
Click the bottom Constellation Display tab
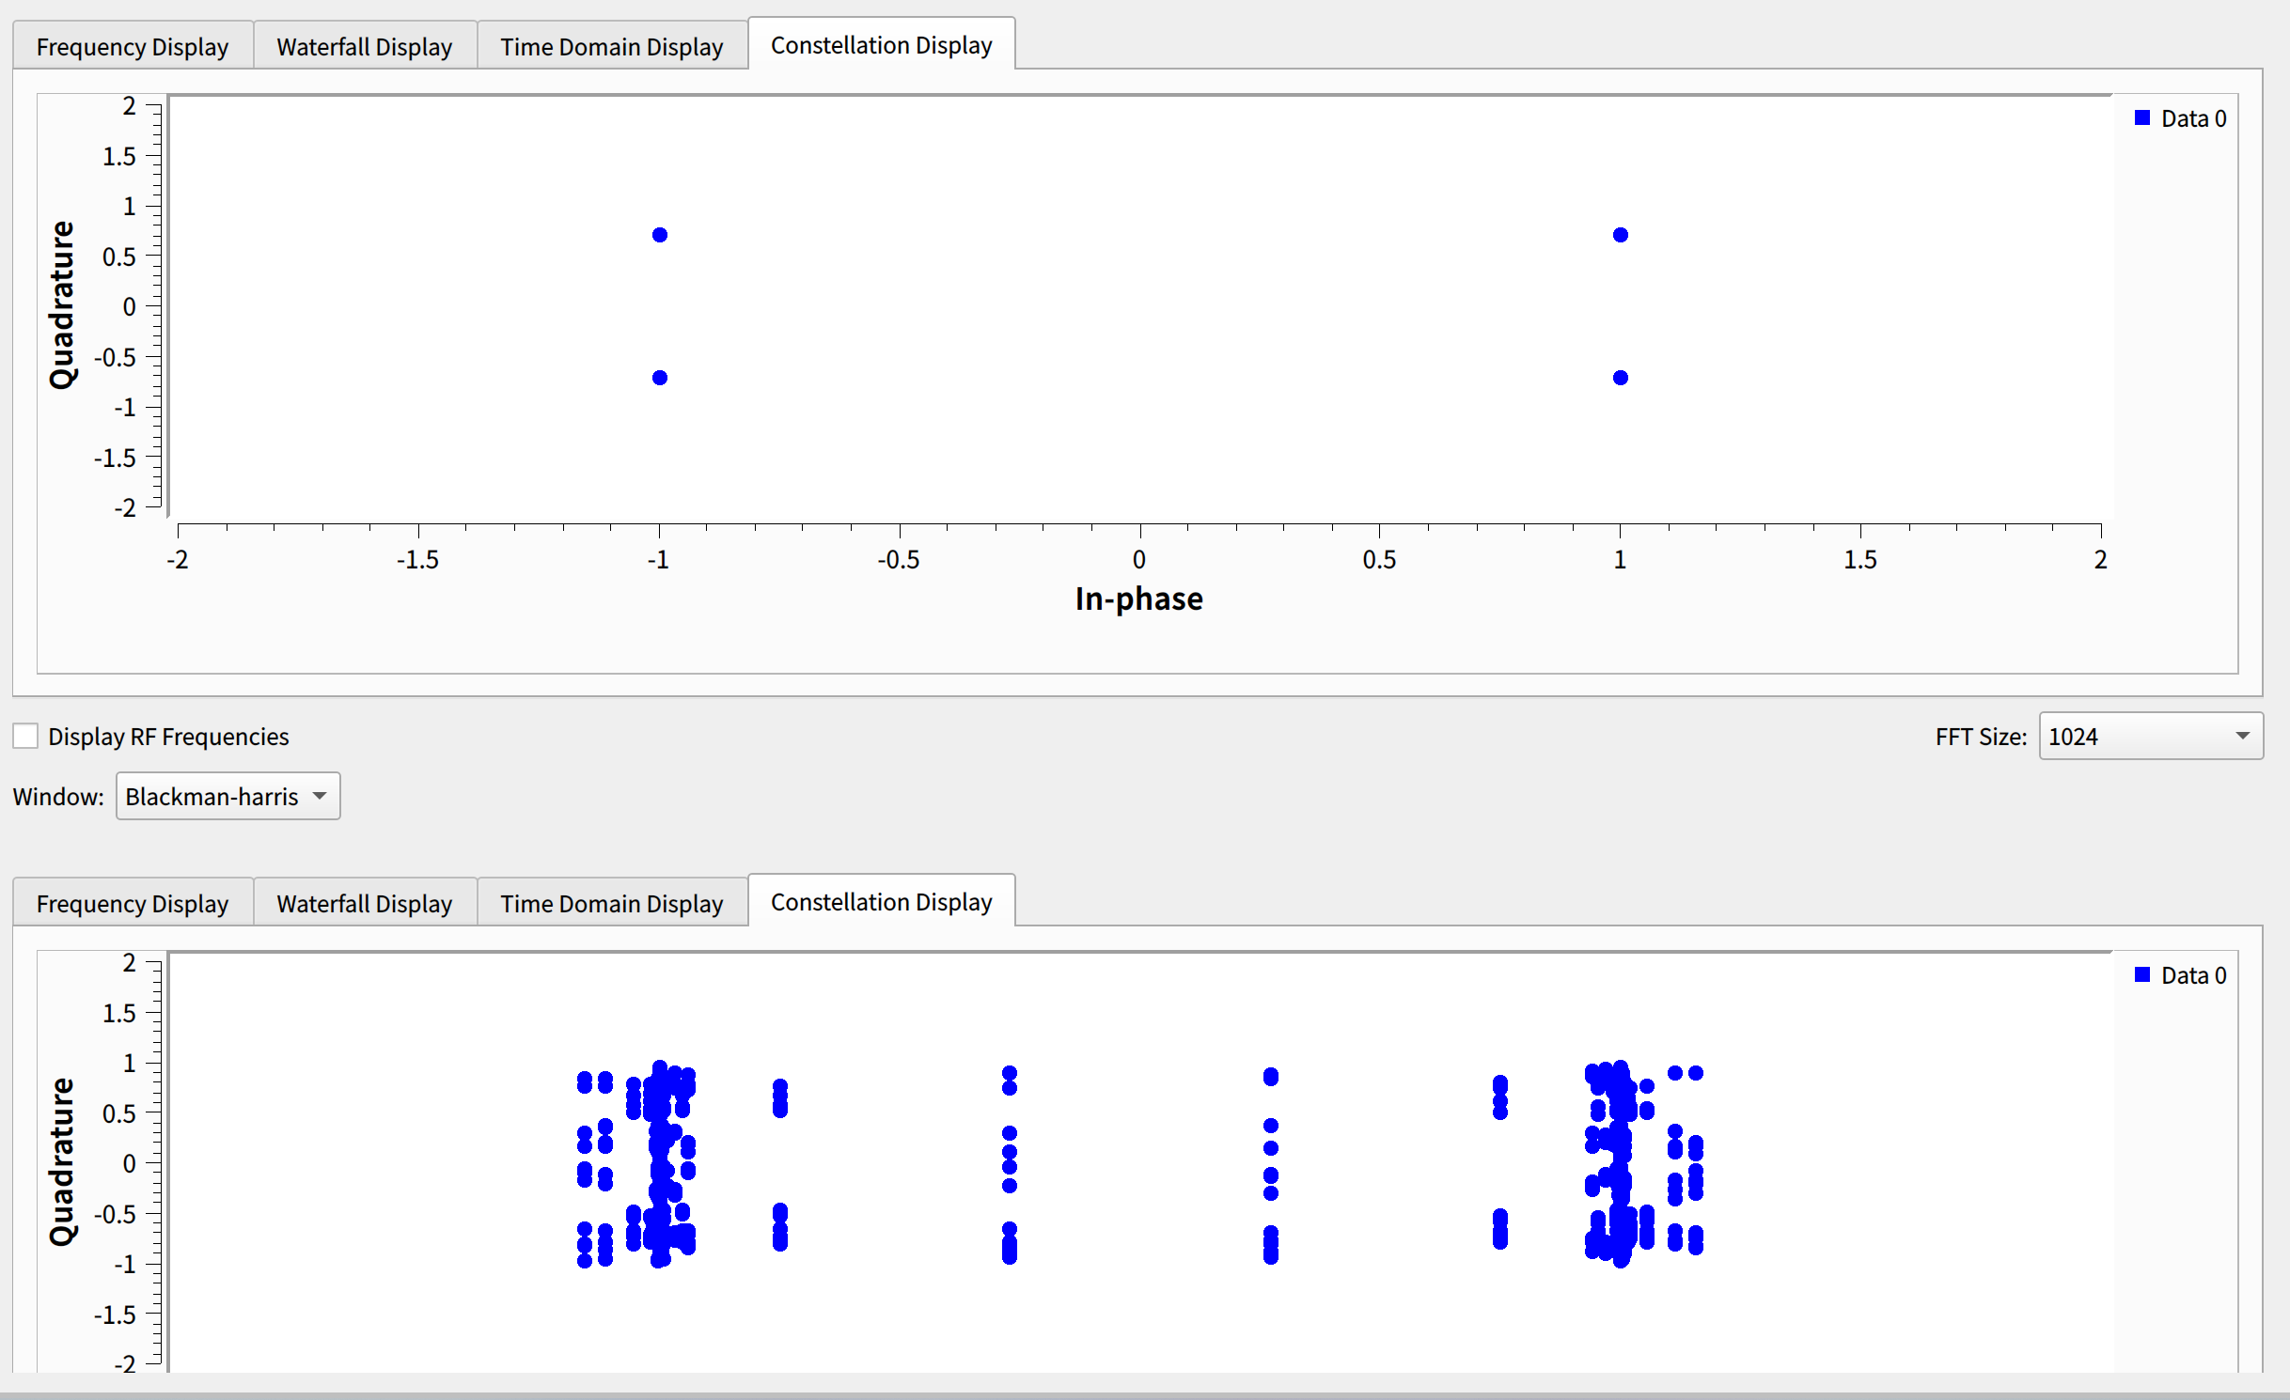click(x=881, y=902)
